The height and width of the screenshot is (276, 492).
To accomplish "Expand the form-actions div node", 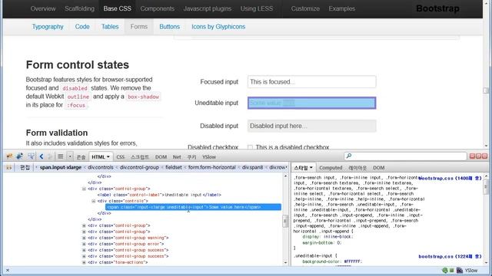I will [x=84, y=262].
